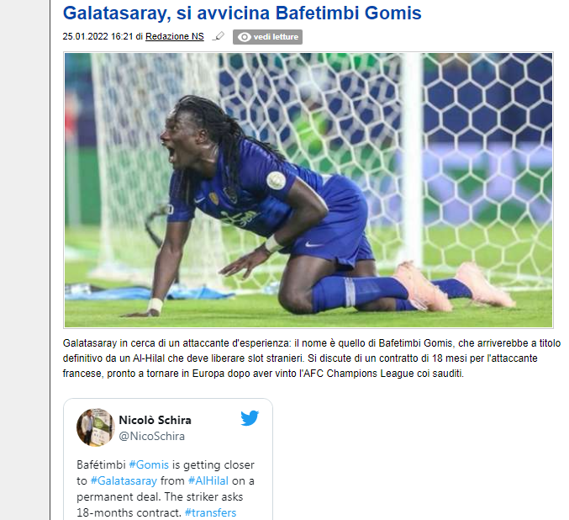Image resolution: width=569 pixels, height=520 pixels.
Task: Click the #AlHilal hashtag link
Action: click(x=208, y=480)
